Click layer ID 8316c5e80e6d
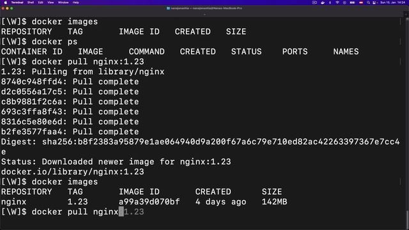 tap(32, 122)
